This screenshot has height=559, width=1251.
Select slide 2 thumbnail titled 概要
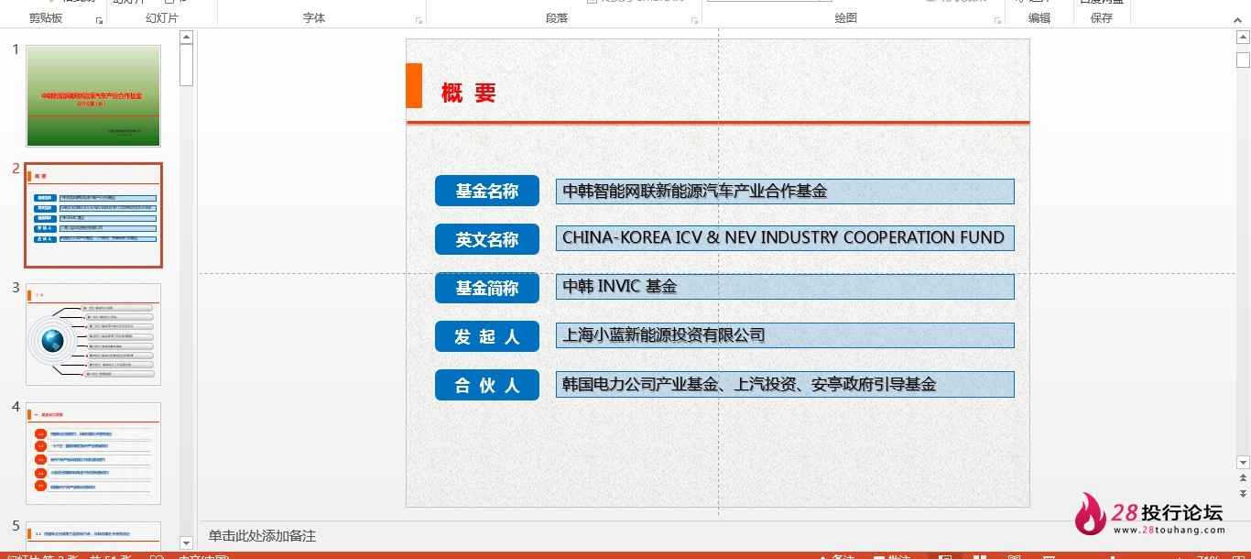(x=93, y=215)
